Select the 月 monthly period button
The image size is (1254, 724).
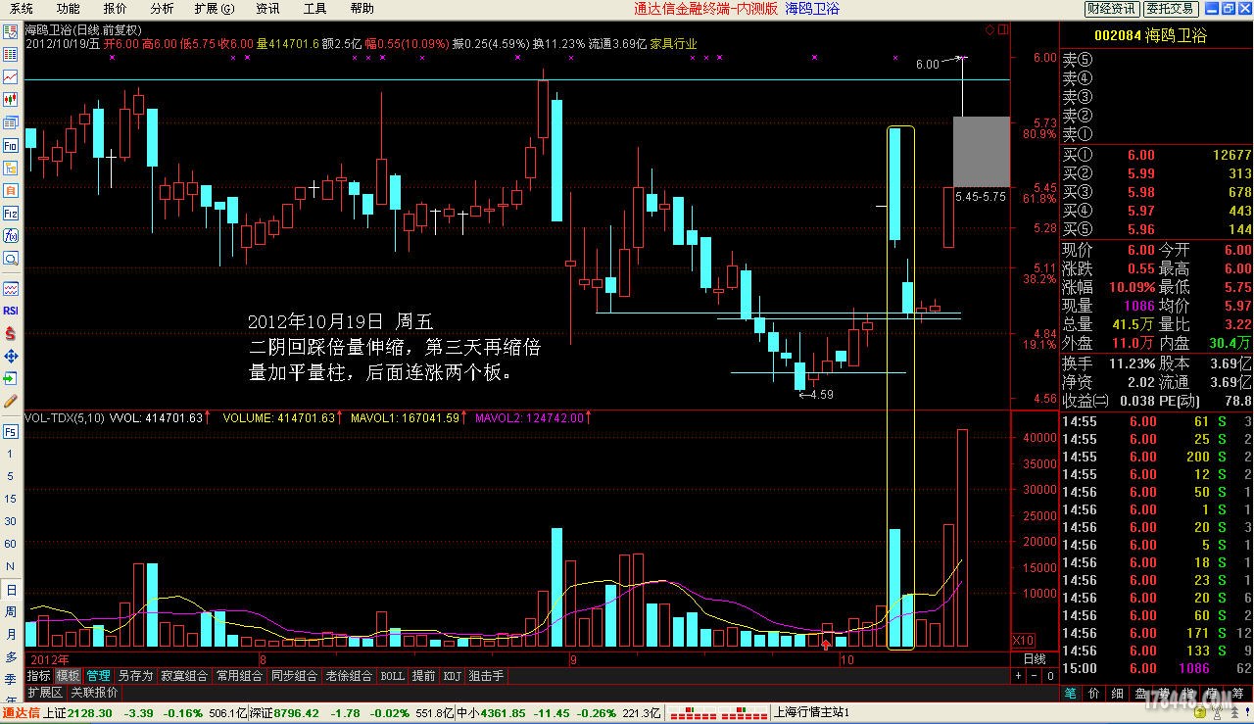click(x=11, y=635)
